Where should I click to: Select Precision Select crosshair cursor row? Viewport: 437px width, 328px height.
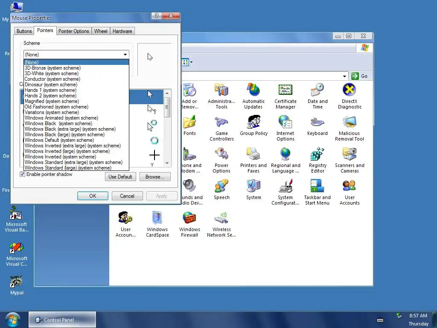pos(147,155)
